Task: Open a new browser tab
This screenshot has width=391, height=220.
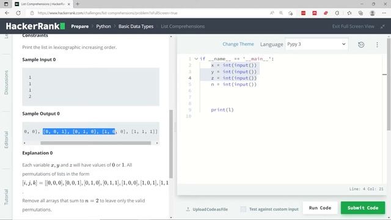Action: pyautogui.click(x=78, y=4)
